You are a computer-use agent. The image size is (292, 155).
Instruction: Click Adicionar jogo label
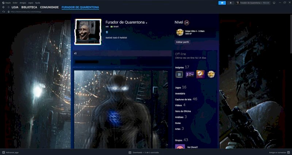(x=12, y=152)
